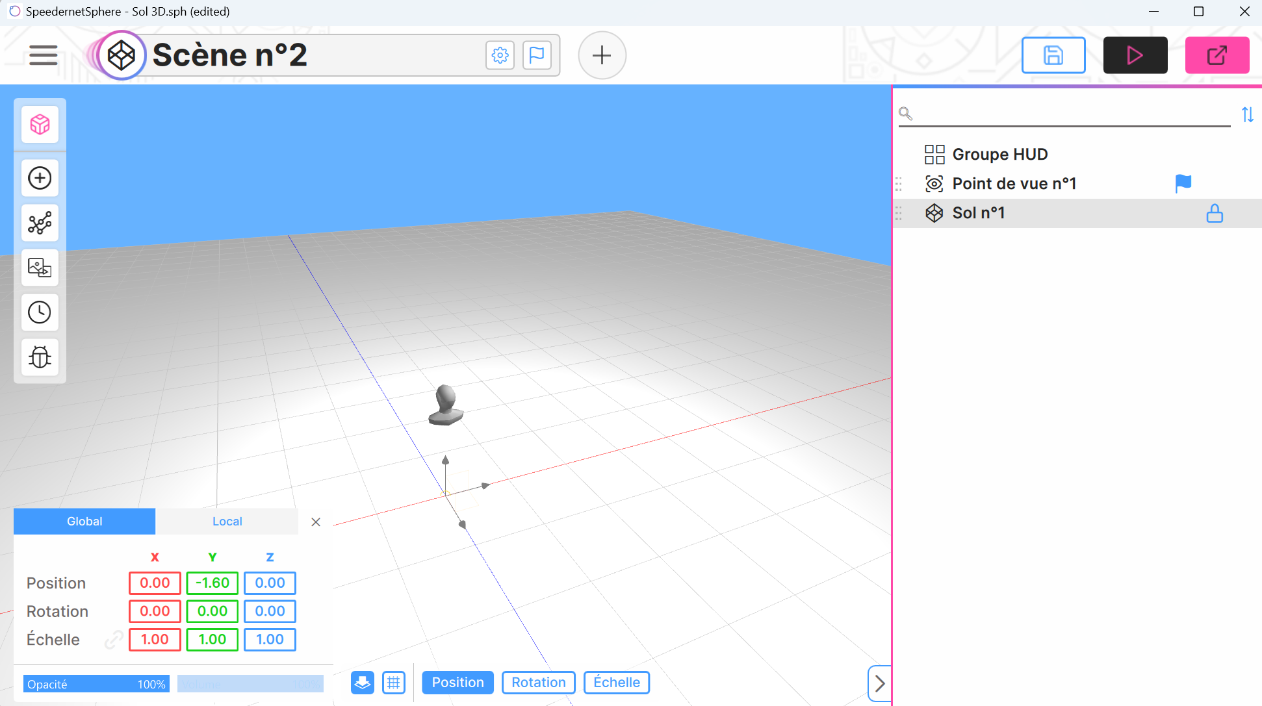The height and width of the screenshot is (706, 1262).
Task: Adjust the Opacité slider
Action: tap(96, 684)
